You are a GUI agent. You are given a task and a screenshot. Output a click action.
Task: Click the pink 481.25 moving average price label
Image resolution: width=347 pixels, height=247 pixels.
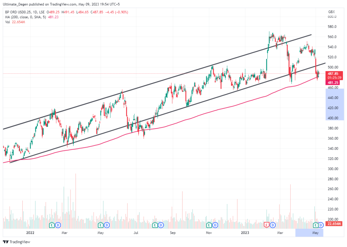333,83
